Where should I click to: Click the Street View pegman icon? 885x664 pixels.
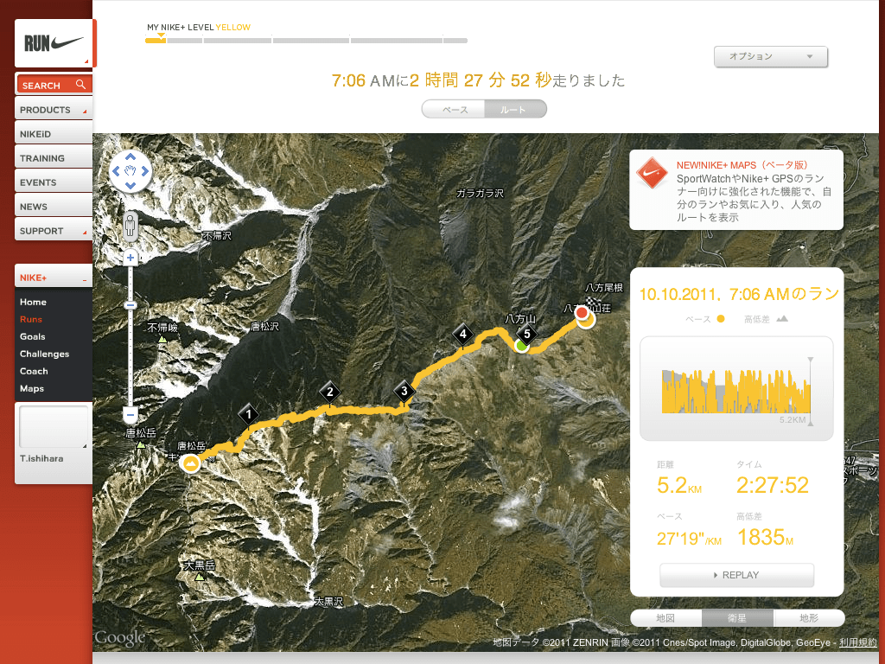[x=131, y=227]
